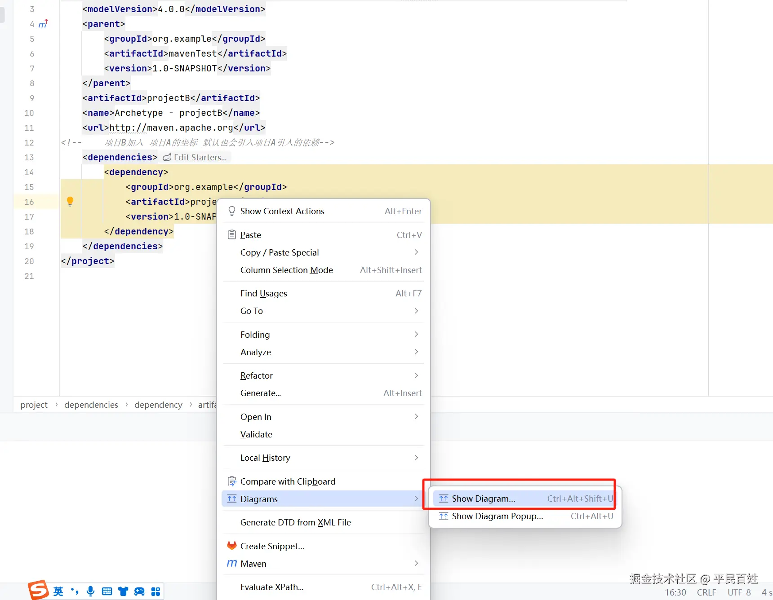The width and height of the screenshot is (773, 600).
Task: Select Generate... in the context menu
Action: click(x=324, y=393)
